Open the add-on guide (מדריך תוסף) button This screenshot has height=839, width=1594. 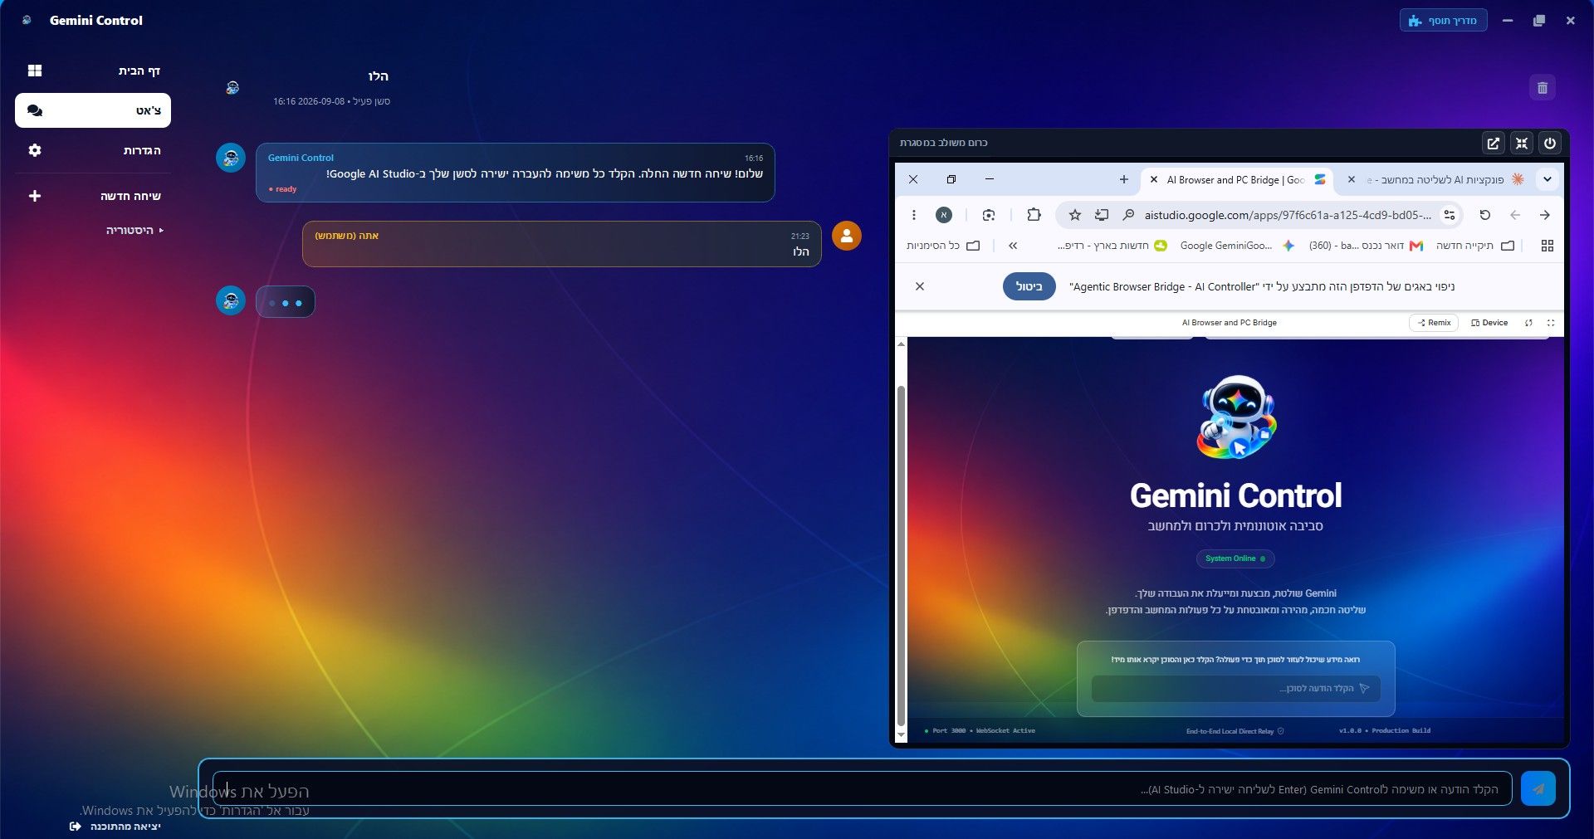click(x=1443, y=21)
